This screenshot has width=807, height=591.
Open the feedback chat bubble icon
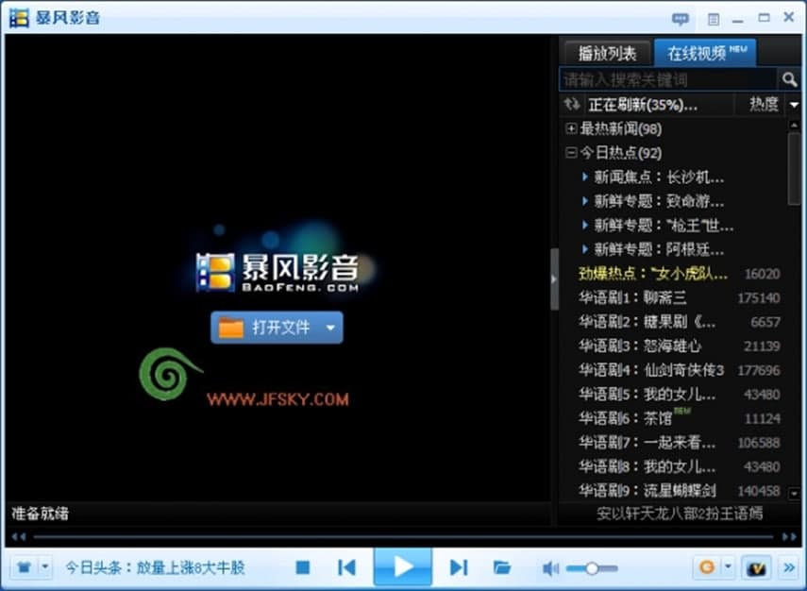click(x=679, y=18)
